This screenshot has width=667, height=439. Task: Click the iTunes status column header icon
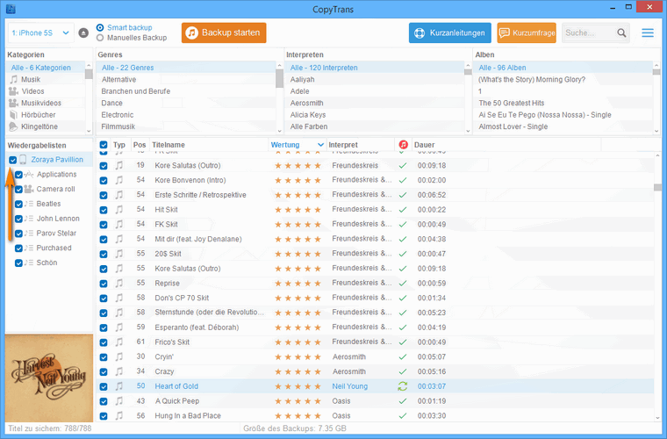[x=403, y=145]
